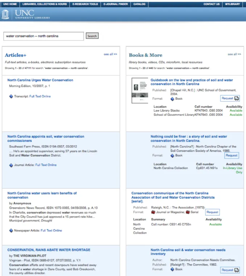The image size is (246, 276).
Task: Click the In-Library Use Only availability text
Action: pos(233,170)
